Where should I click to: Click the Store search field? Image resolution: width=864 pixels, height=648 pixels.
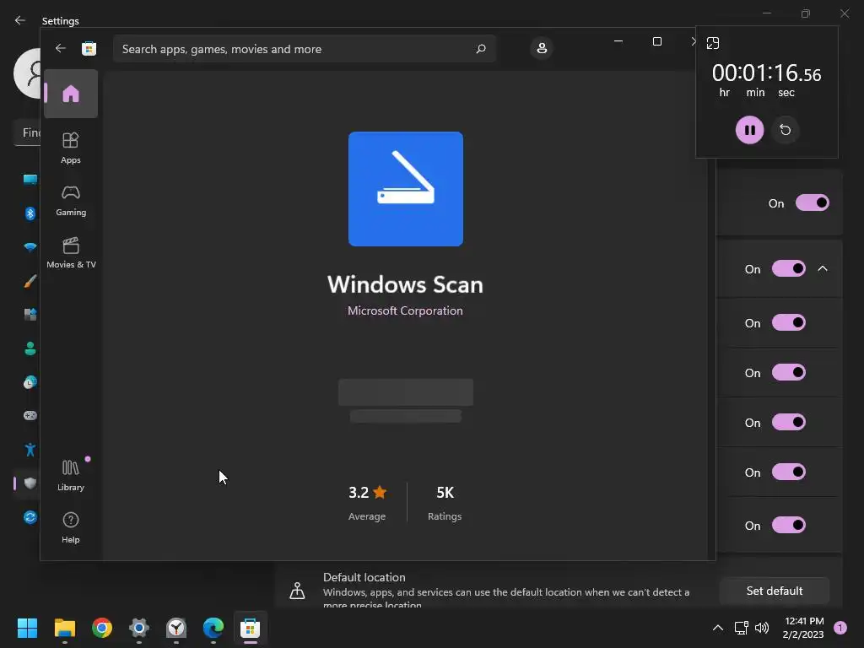tap(304, 49)
